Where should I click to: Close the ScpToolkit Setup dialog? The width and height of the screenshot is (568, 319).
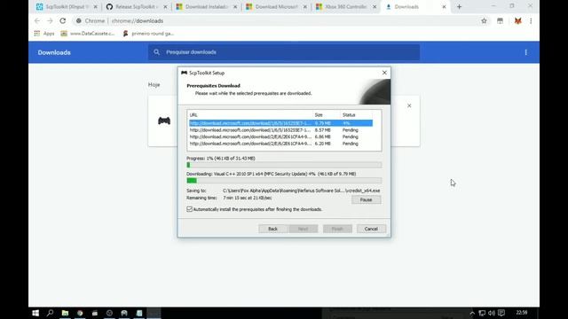(384, 73)
